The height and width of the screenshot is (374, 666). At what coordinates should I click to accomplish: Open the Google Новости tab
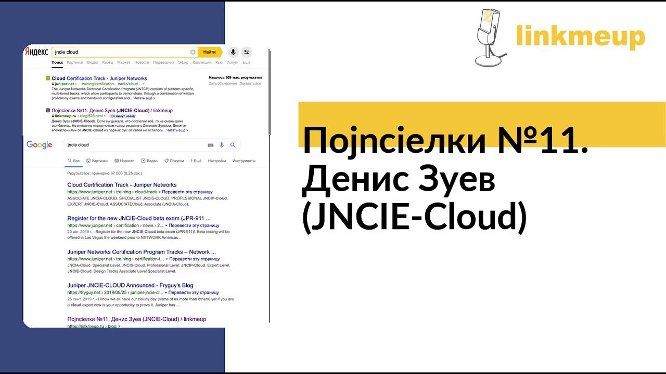124,161
